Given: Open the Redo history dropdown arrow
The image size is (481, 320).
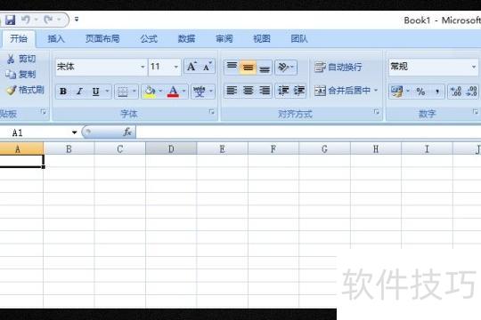Looking at the screenshot, I should 59,20.
